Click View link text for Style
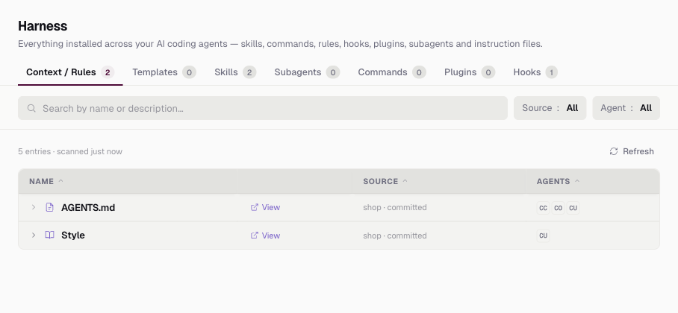The image size is (678, 313). [271, 235]
